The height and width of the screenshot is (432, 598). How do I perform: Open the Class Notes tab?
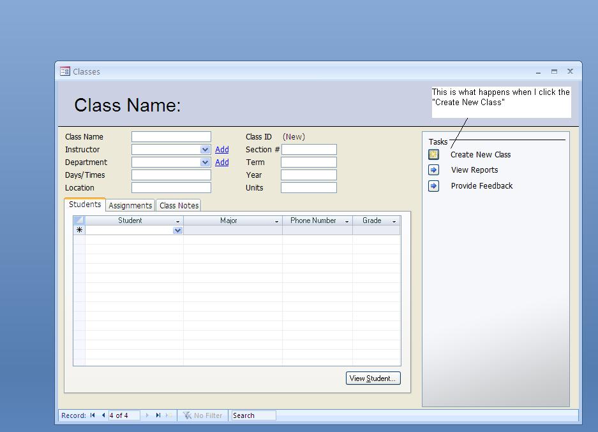click(179, 206)
